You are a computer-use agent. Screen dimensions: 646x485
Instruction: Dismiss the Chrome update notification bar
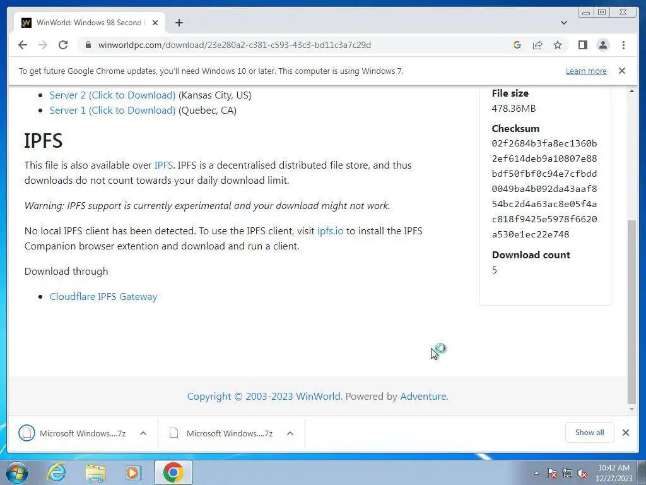621,71
